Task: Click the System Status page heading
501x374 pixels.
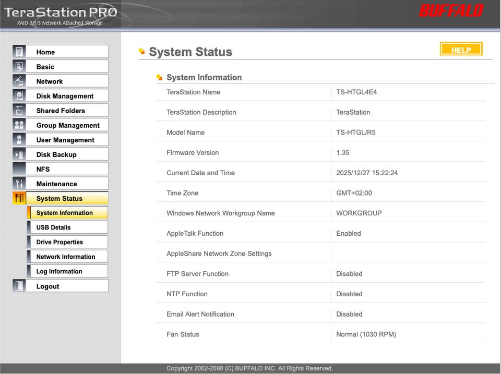Action: point(190,52)
